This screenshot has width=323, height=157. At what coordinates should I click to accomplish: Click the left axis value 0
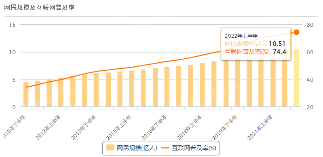pyautogui.click(x=14, y=107)
